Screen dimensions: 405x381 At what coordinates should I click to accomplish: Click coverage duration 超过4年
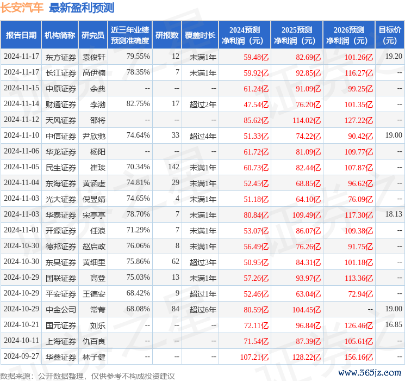[x=203, y=136]
